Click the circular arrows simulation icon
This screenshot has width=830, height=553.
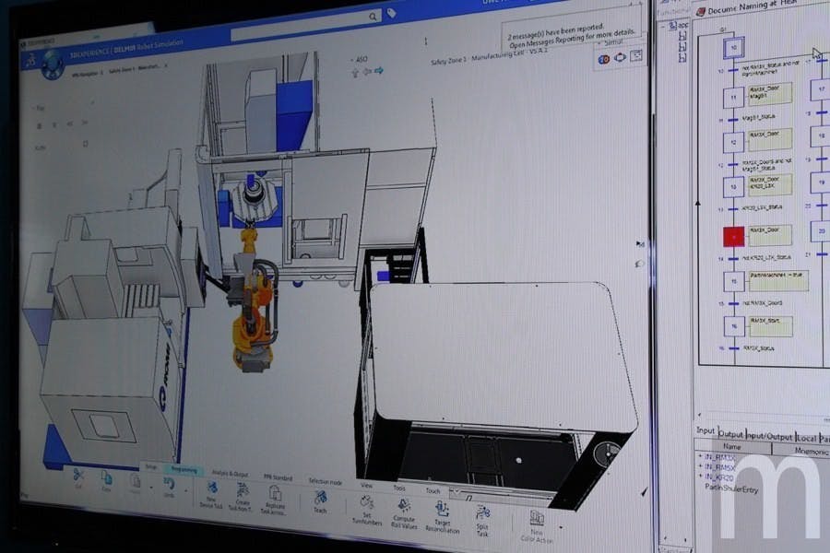[x=620, y=57]
